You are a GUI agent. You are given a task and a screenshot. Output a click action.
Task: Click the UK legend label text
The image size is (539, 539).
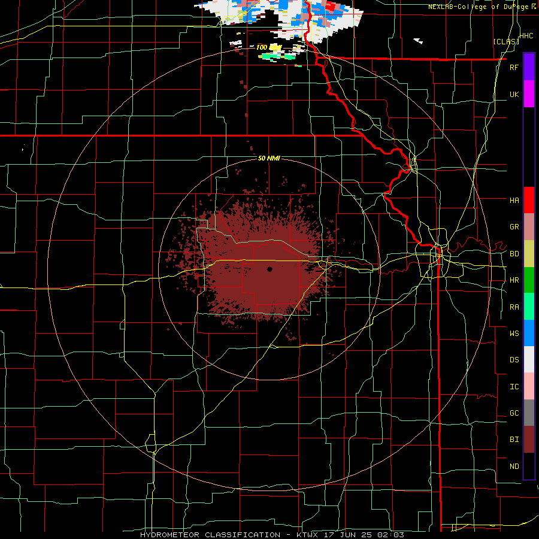tap(514, 94)
